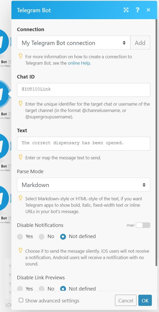Click the lightbulb hint icon below Text field

[20, 157]
